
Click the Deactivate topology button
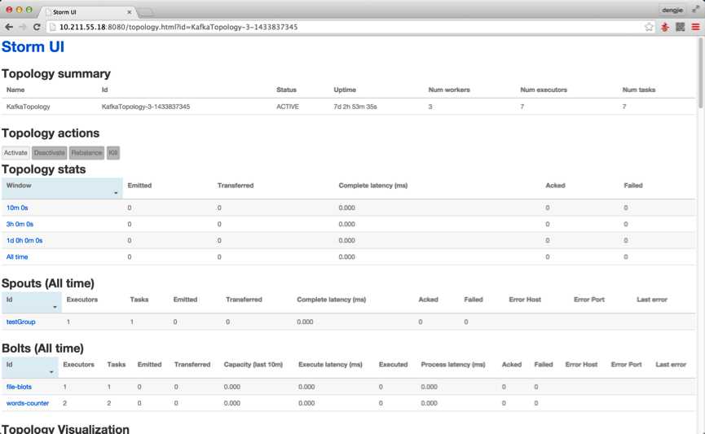point(50,153)
